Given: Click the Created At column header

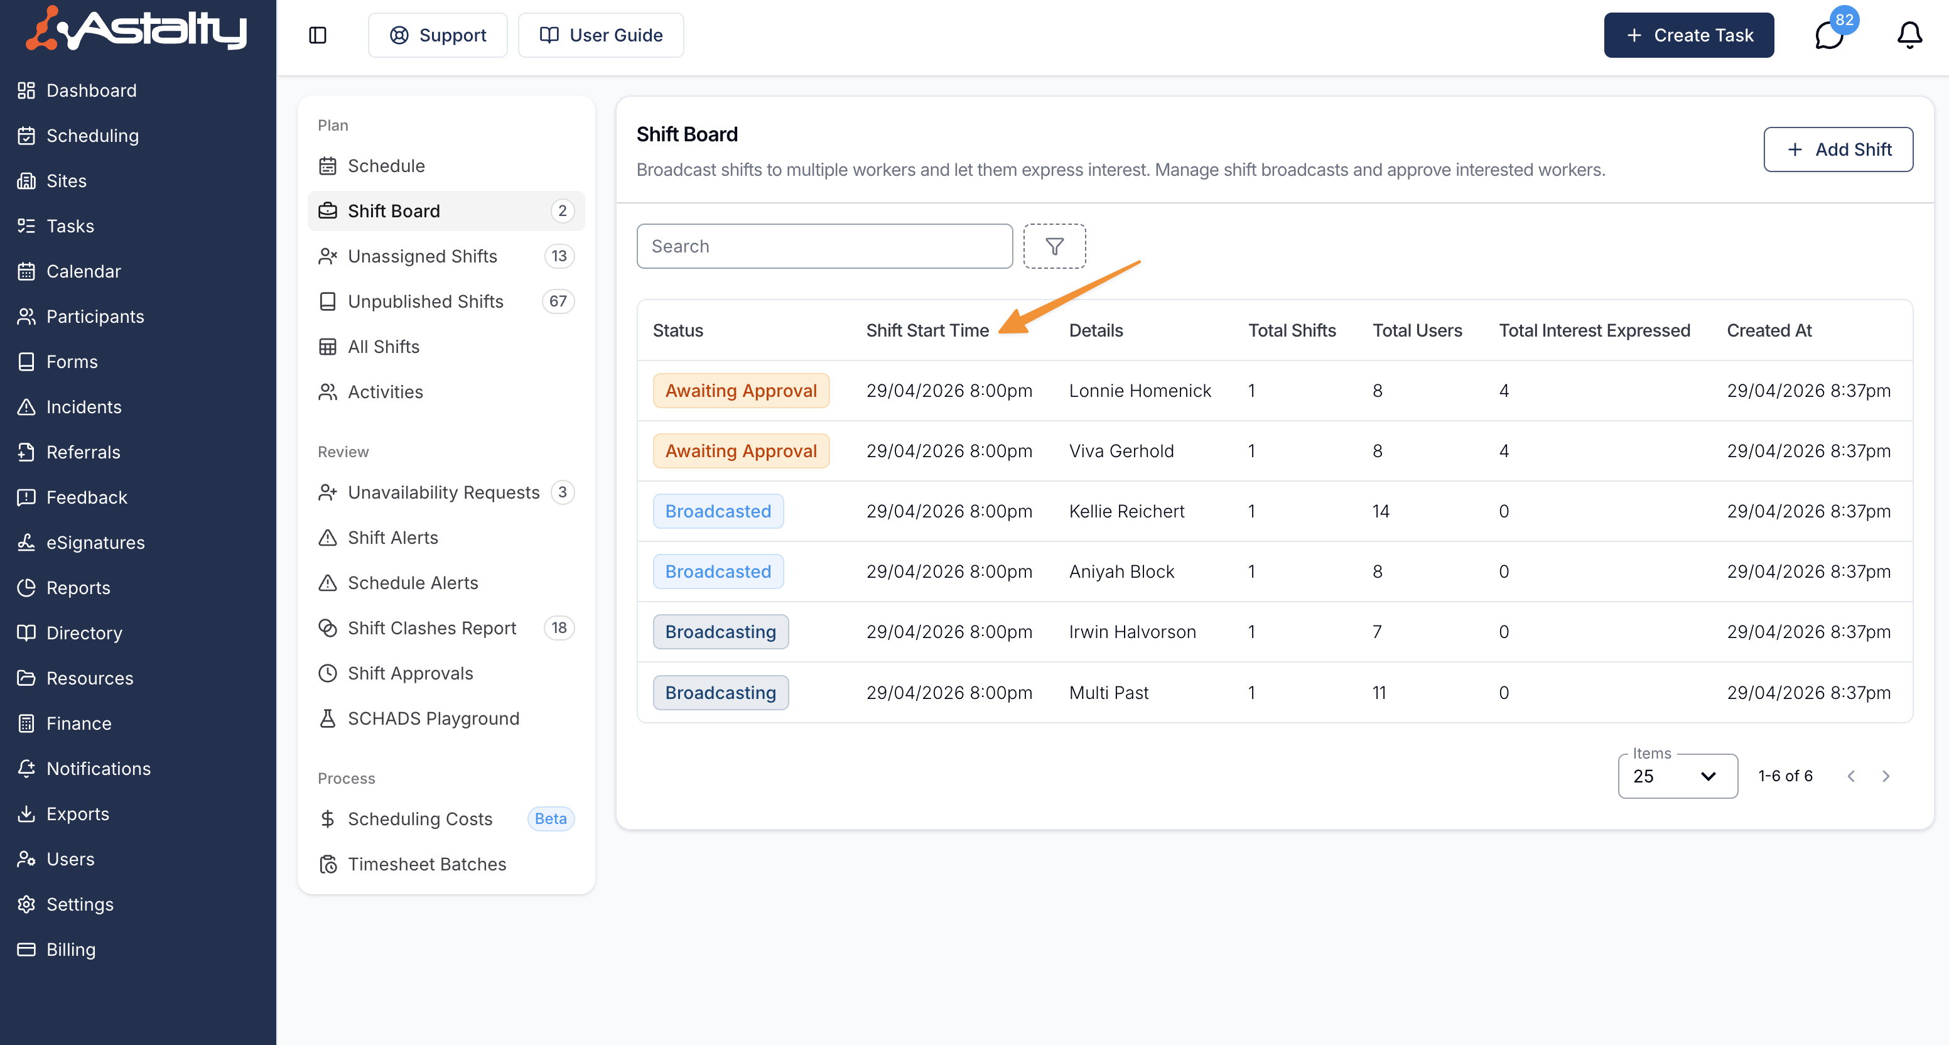Looking at the screenshot, I should (1769, 331).
